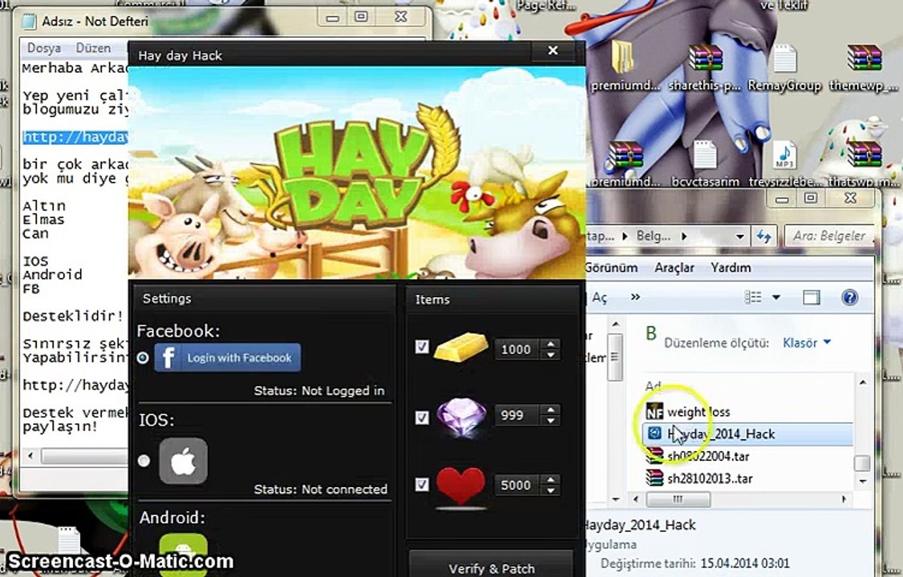903x577 pixels.
Task: Open the Klasör arrangement dropdown
Action: click(806, 342)
